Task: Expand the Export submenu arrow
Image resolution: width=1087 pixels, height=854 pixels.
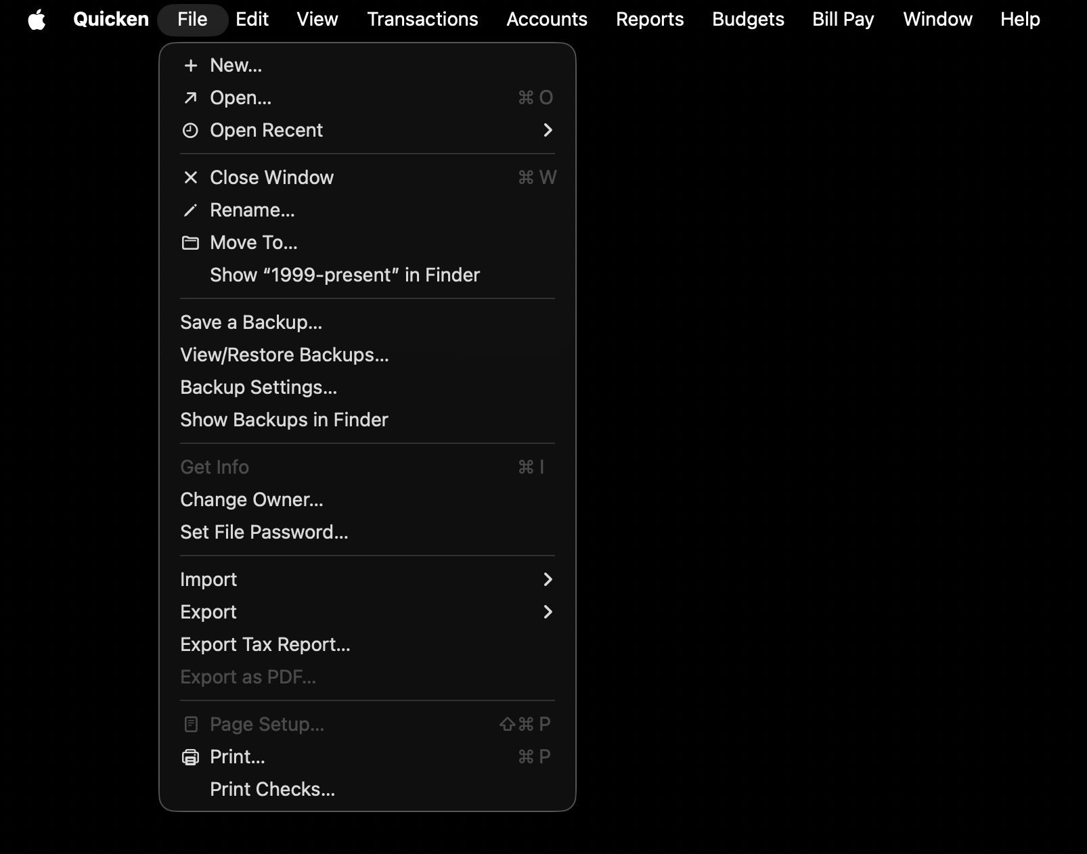Action: click(x=548, y=612)
